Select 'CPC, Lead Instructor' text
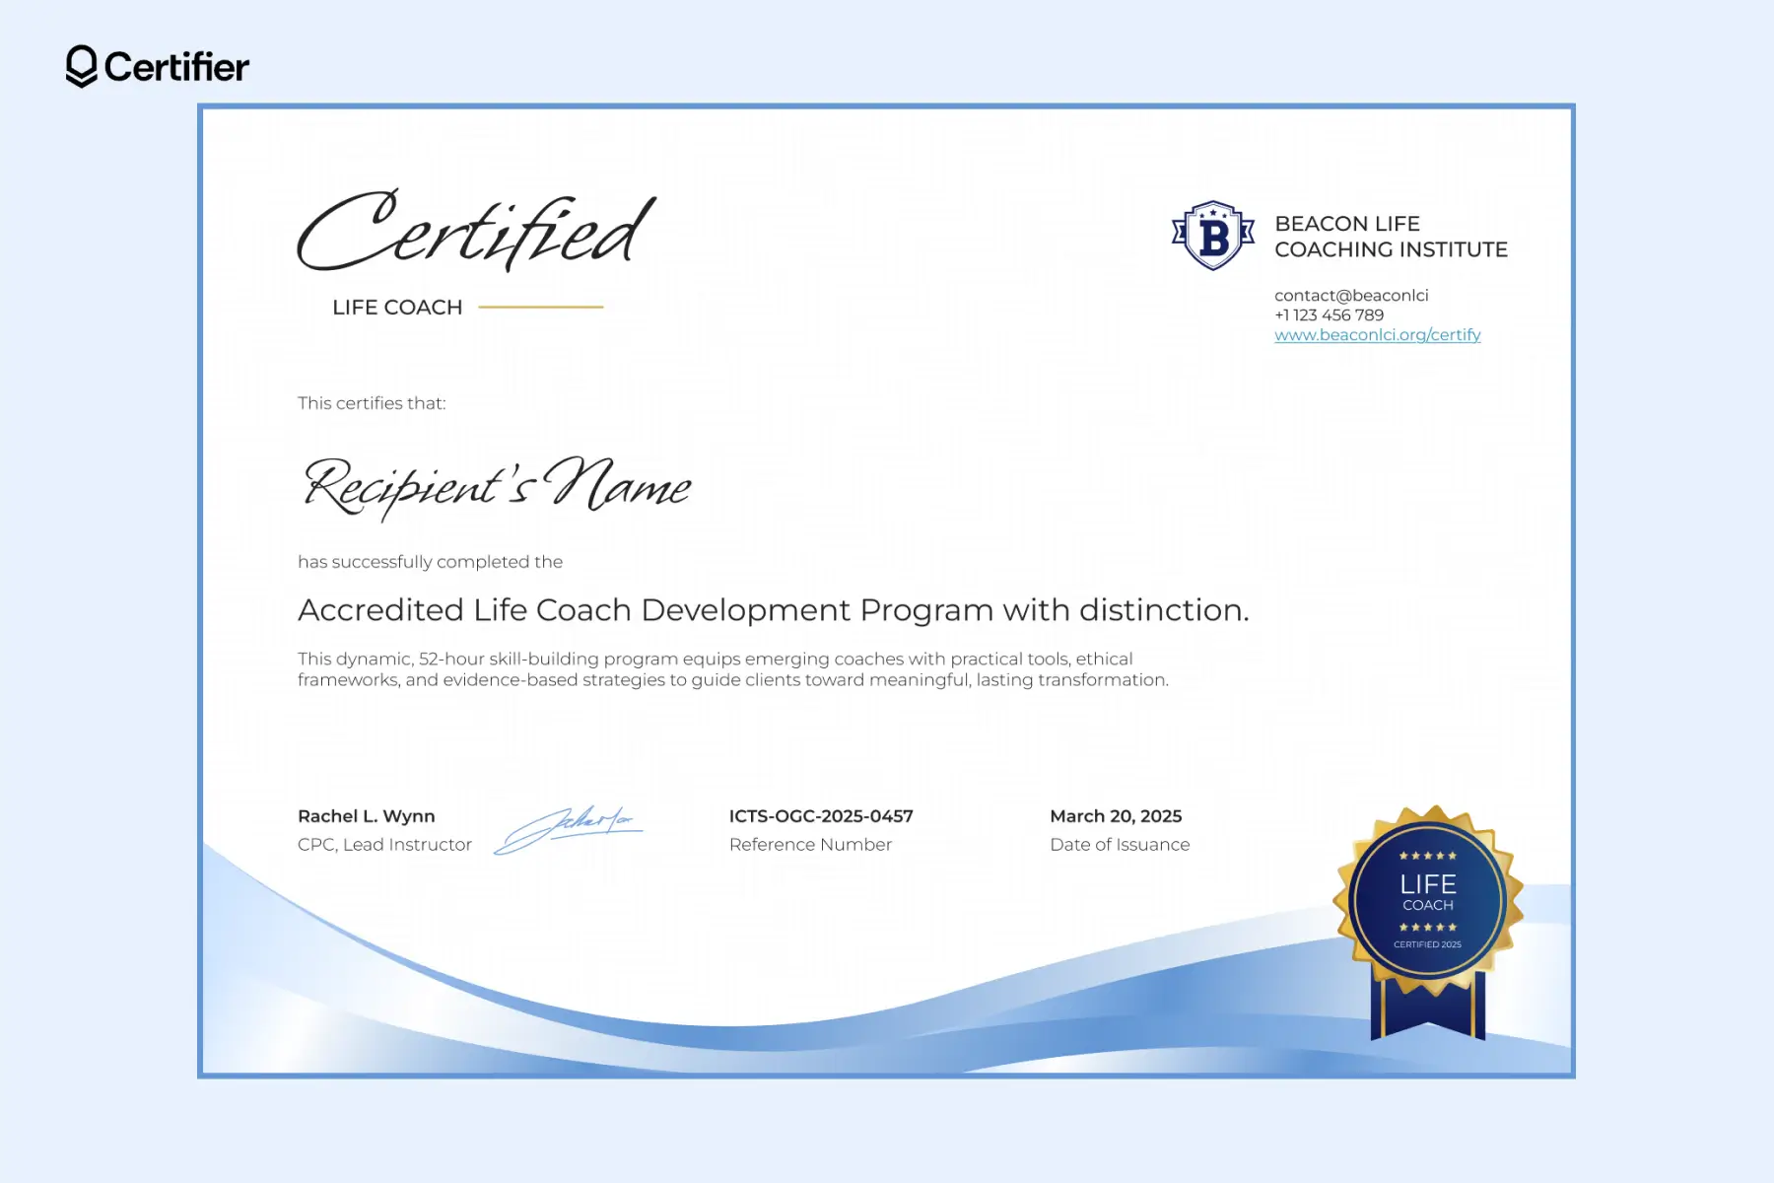This screenshot has height=1183, width=1774. coord(384,845)
